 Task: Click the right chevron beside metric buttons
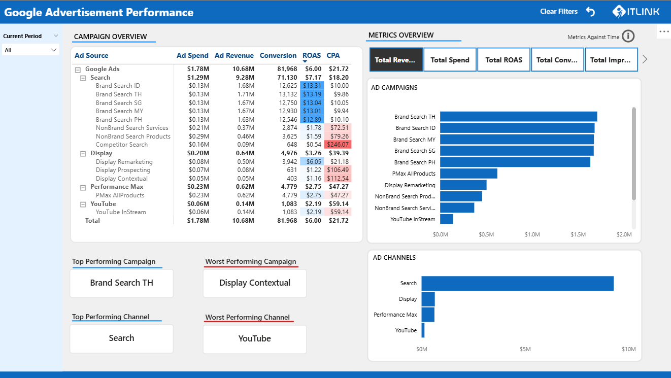coord(644,59)
